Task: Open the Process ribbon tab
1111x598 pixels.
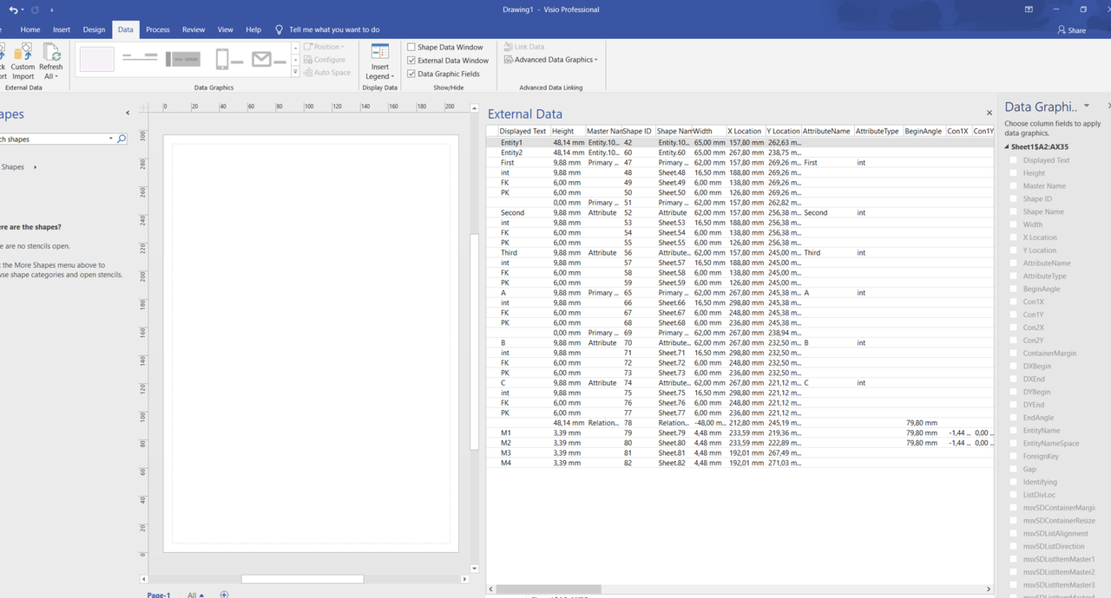Action: pyautogui.click(x=158, y=29)
